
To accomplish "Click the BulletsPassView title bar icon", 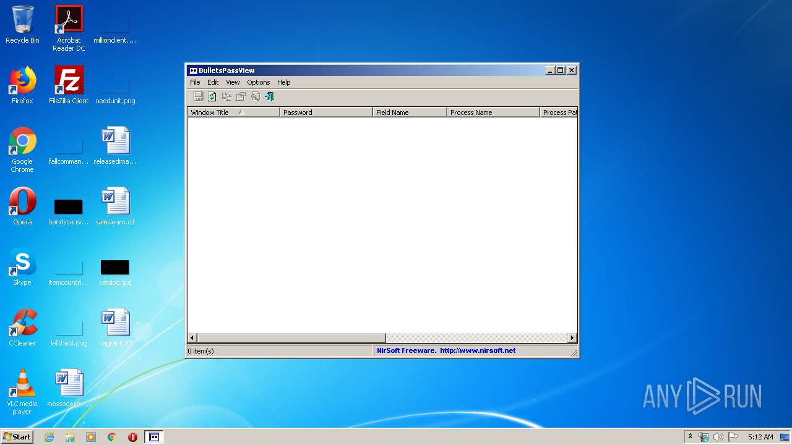I will coord(193,70).
